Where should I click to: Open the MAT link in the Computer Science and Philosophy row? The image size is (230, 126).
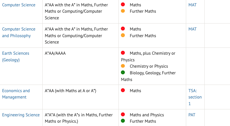tap(193, 29)
